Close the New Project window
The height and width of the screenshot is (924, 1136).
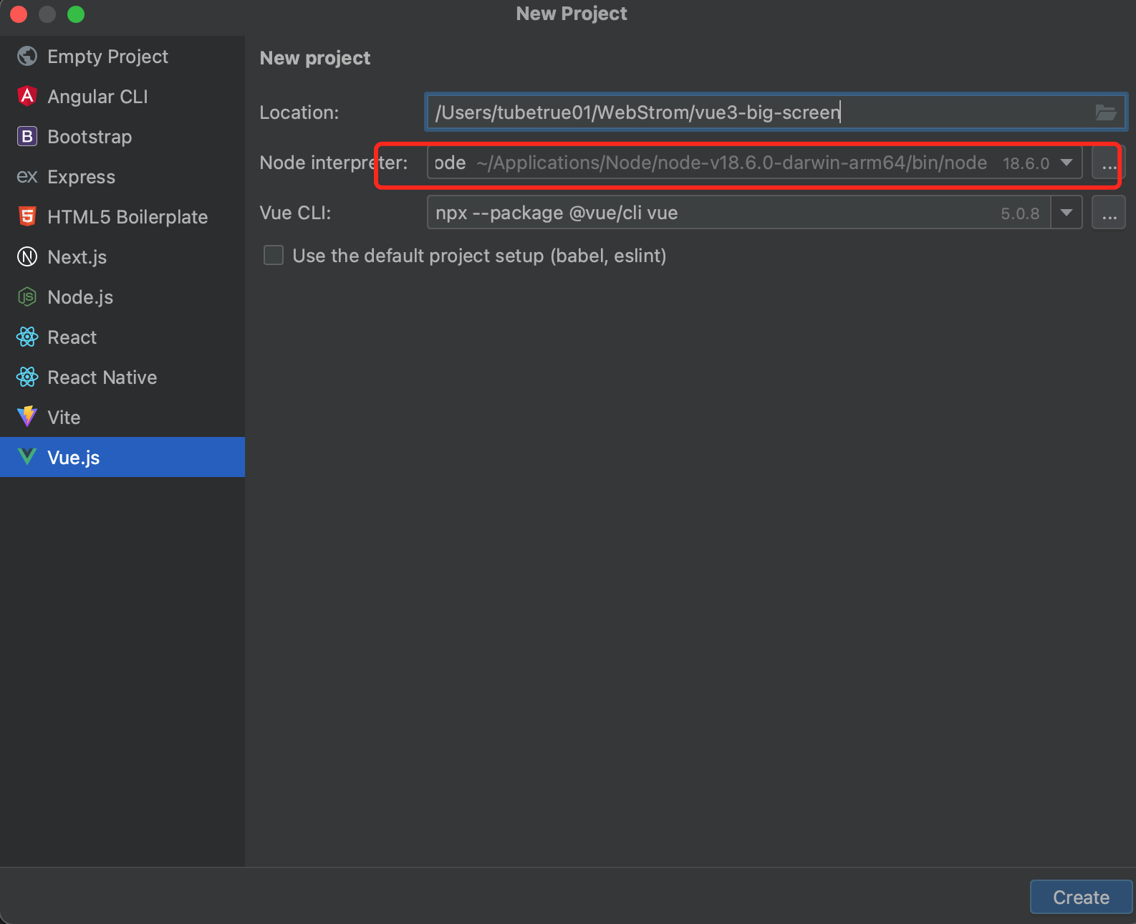click(x=19, y=14)
